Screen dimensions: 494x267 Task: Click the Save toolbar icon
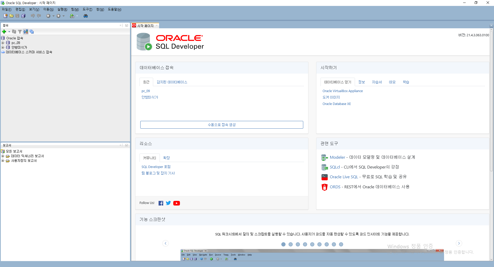(17, 16)
